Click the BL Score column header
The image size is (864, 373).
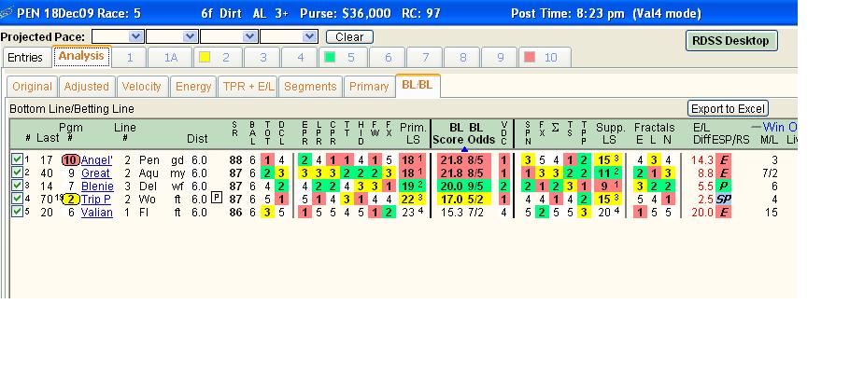(447, 133)
